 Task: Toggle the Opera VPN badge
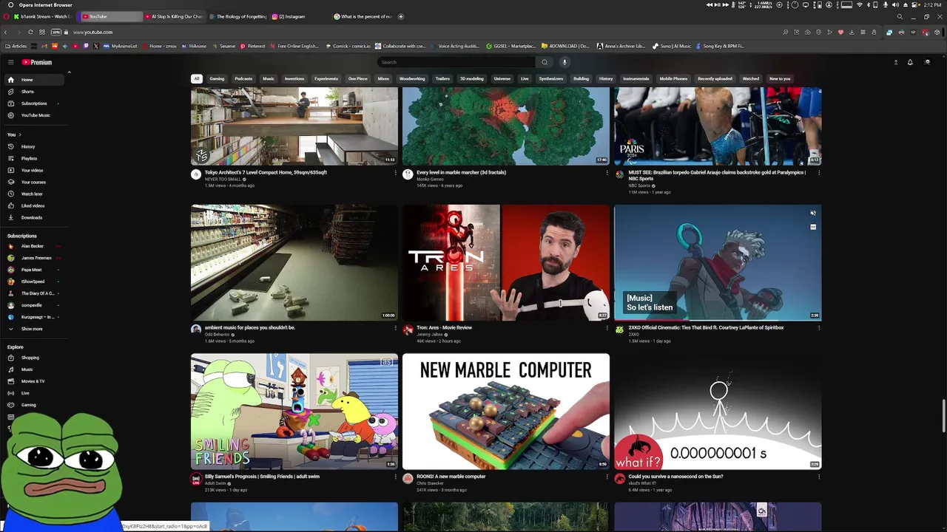click(x=55, y=32)
